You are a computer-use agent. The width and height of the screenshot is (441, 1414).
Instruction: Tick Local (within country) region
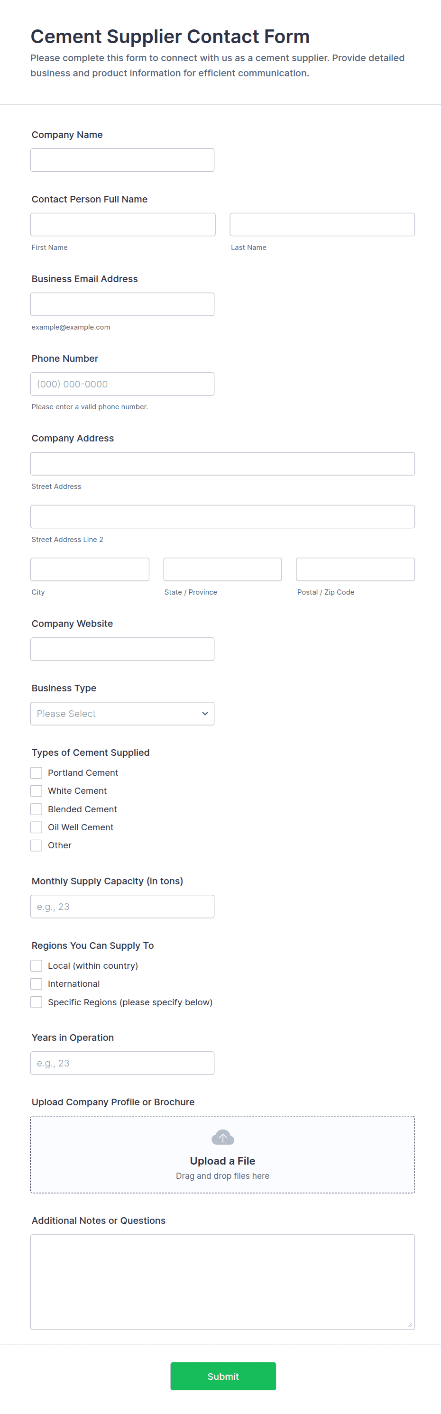click(x=36, y=965)
